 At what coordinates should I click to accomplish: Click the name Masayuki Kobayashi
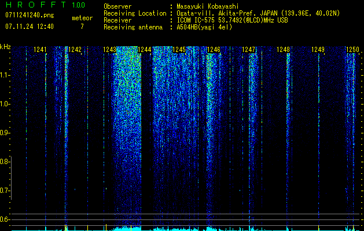(x=207, y=6)
